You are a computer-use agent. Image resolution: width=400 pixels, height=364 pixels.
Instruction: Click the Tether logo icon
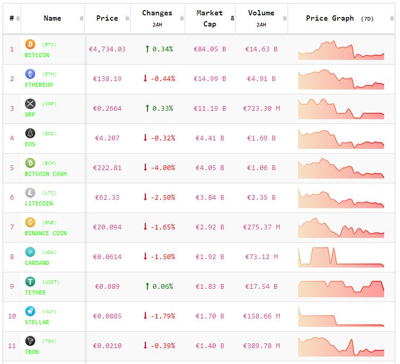[x=30, y=282]
